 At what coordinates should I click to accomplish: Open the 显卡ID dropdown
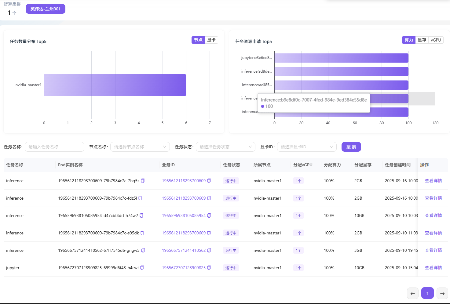click(307, 147)
